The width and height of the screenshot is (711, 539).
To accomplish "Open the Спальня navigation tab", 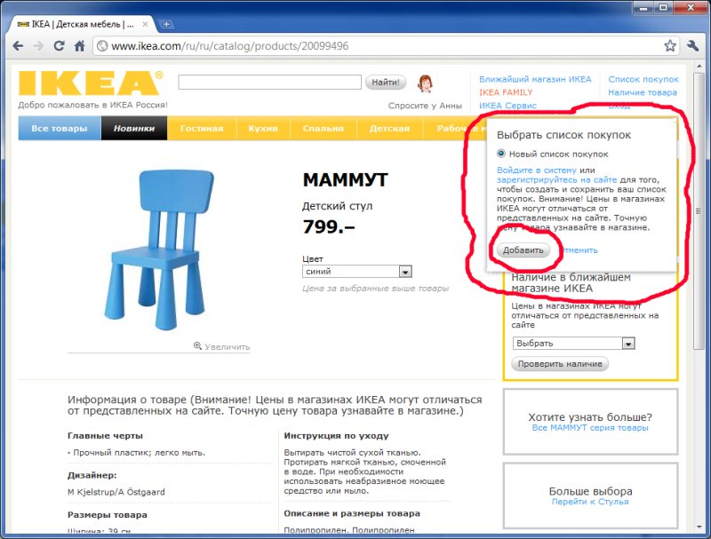I will pyautogui.click(x=323, y=129).
